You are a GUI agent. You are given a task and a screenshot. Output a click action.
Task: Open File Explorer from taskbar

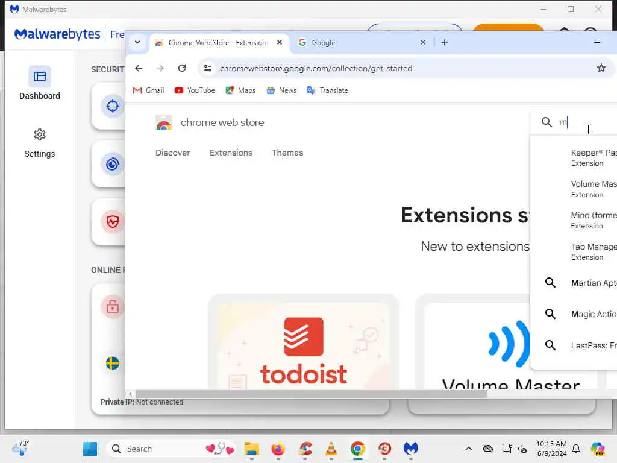click(x=251, y=449)
